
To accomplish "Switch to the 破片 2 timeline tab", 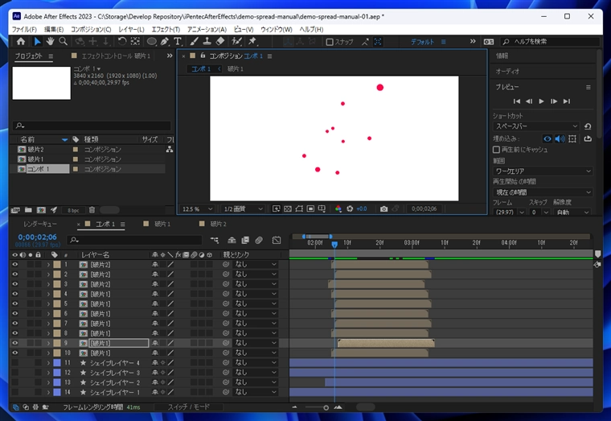I will click(x=218, y=224).
